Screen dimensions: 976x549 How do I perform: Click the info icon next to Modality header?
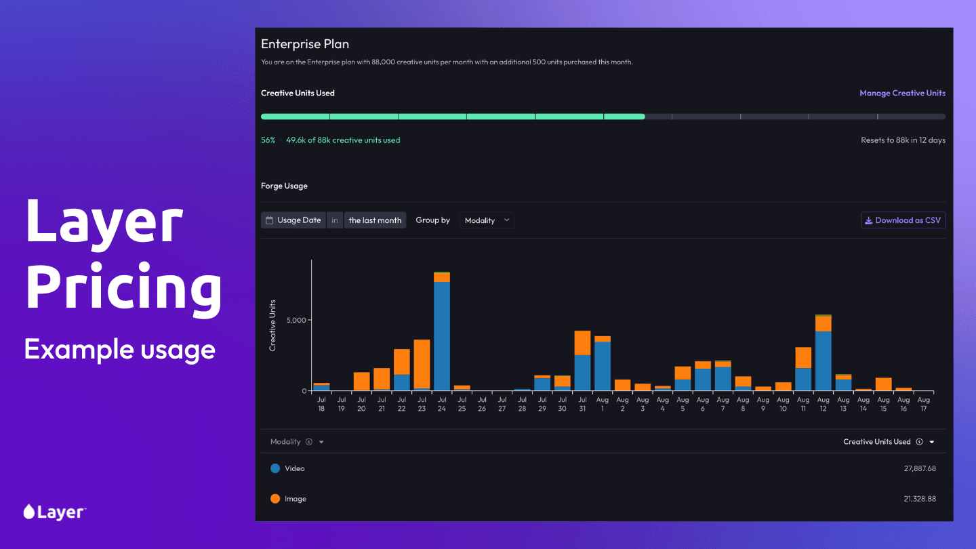pos(309,442)
